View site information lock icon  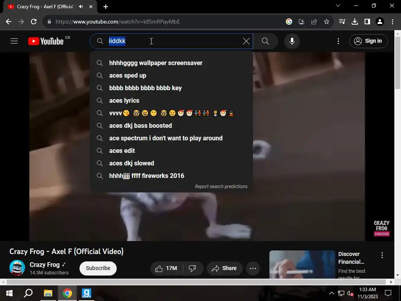[49, 22]
